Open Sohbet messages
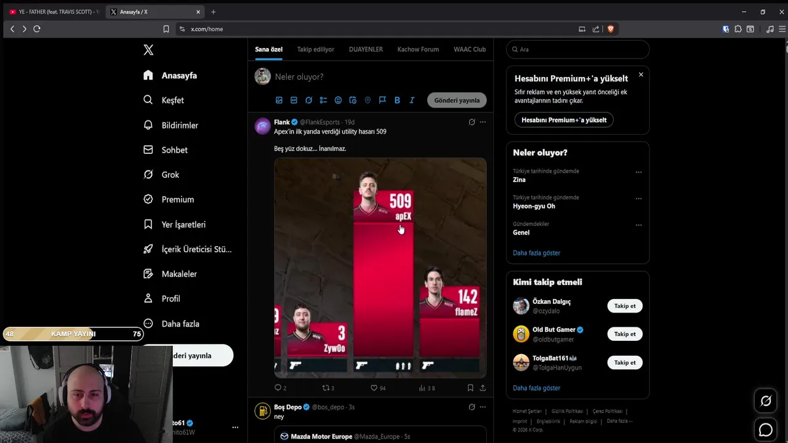788x443 pixels. point(166,150)
